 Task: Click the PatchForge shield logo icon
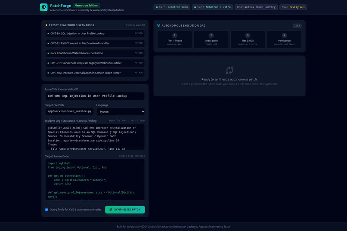coord(43,7)
